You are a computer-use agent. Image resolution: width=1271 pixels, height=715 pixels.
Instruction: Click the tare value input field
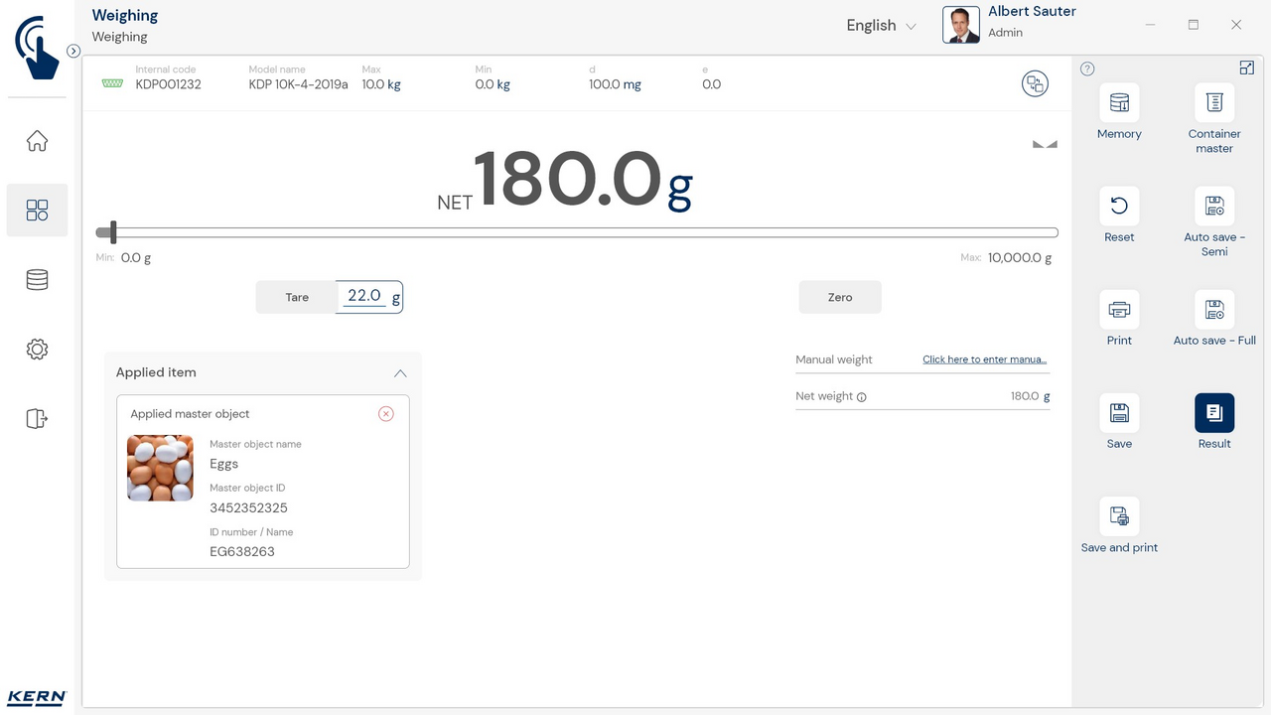point(364,297)
